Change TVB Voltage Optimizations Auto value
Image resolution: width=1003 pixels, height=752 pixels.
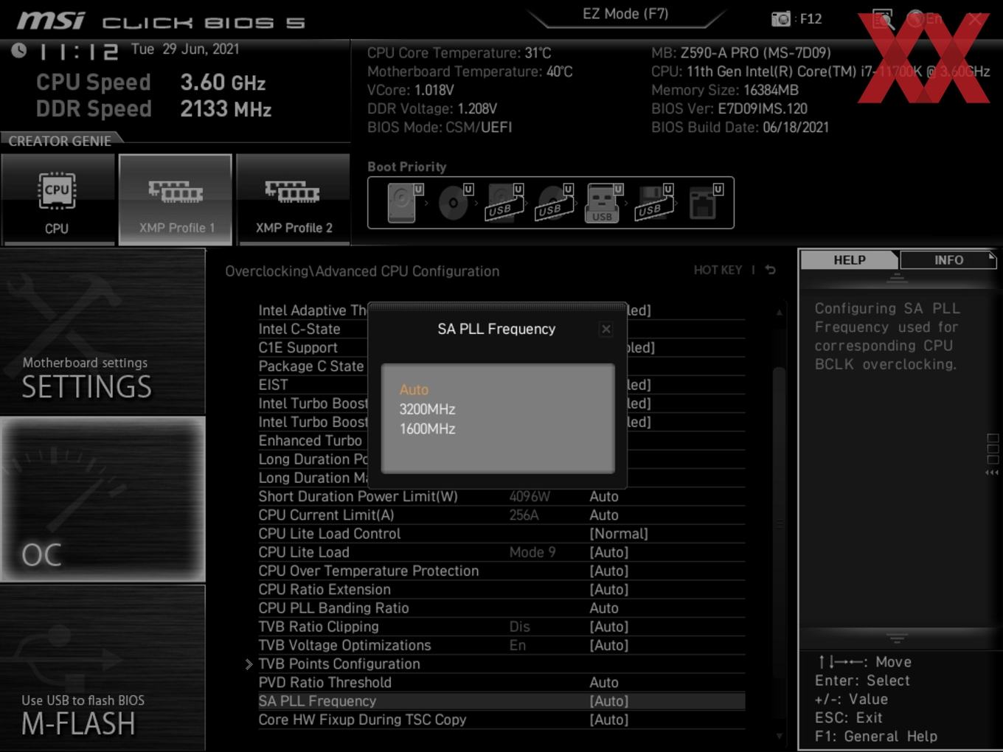click(x=609, y=646)
